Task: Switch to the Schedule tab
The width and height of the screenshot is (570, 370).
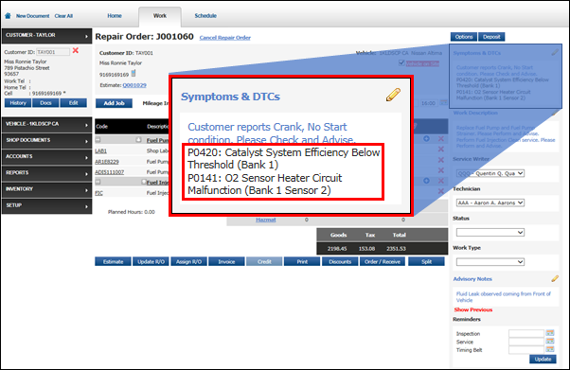Action: [x=205, y=16]
